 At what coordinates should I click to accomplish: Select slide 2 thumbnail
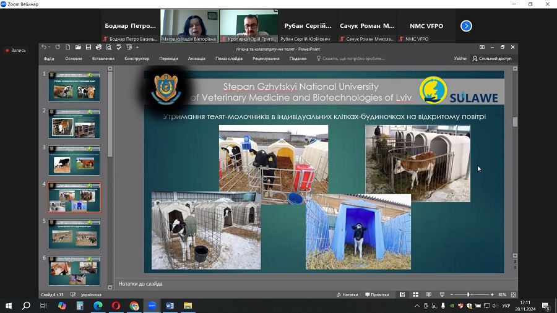[x=74, y=124]
